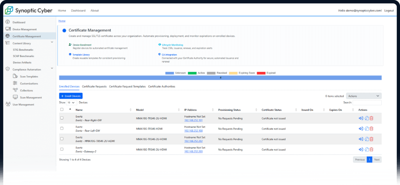Click the Enroll Devices button
This screenshot has width=400, height=185.
(x=71, y=96)
